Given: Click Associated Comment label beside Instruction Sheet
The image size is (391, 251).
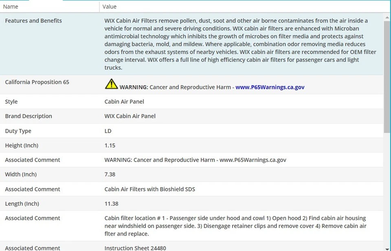Looking at the screenshot, I should pos(33,248).
